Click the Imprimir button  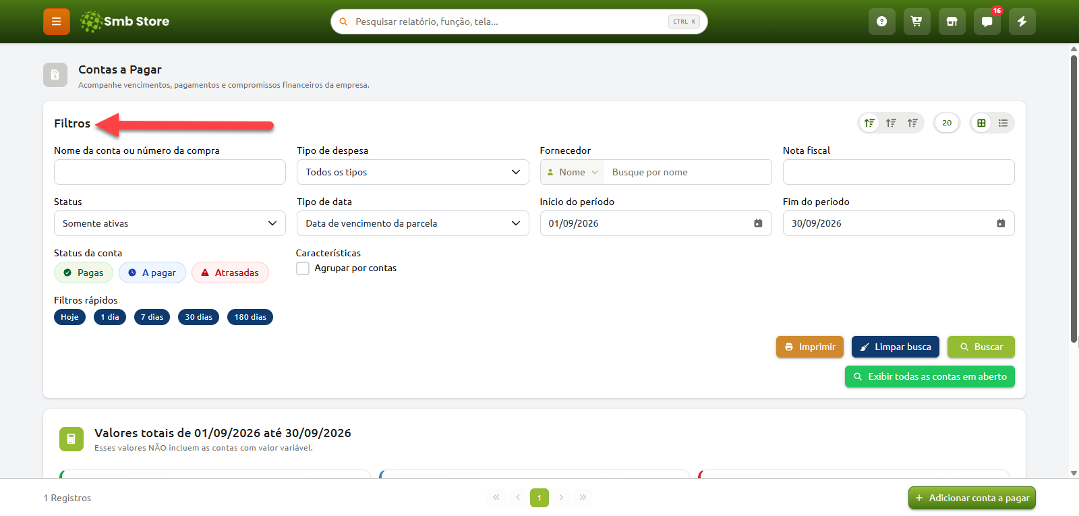pos(810,347)
